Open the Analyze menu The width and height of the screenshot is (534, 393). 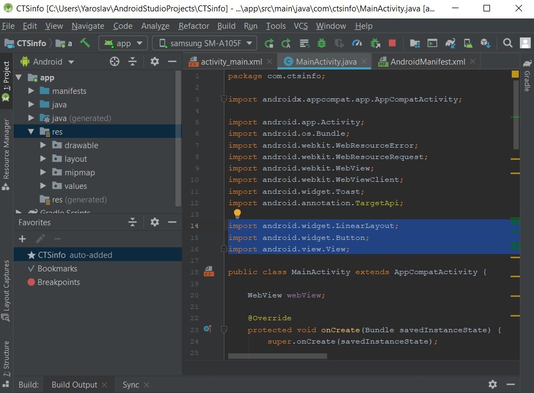click(x=155, y=26)
